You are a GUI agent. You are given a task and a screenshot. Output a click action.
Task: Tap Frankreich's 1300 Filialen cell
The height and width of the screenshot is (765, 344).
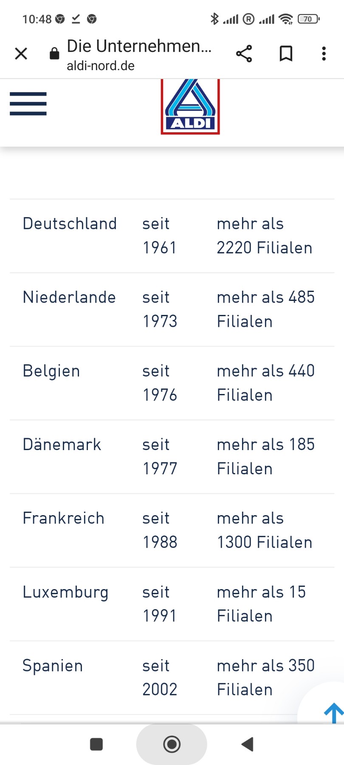point(264,530)
